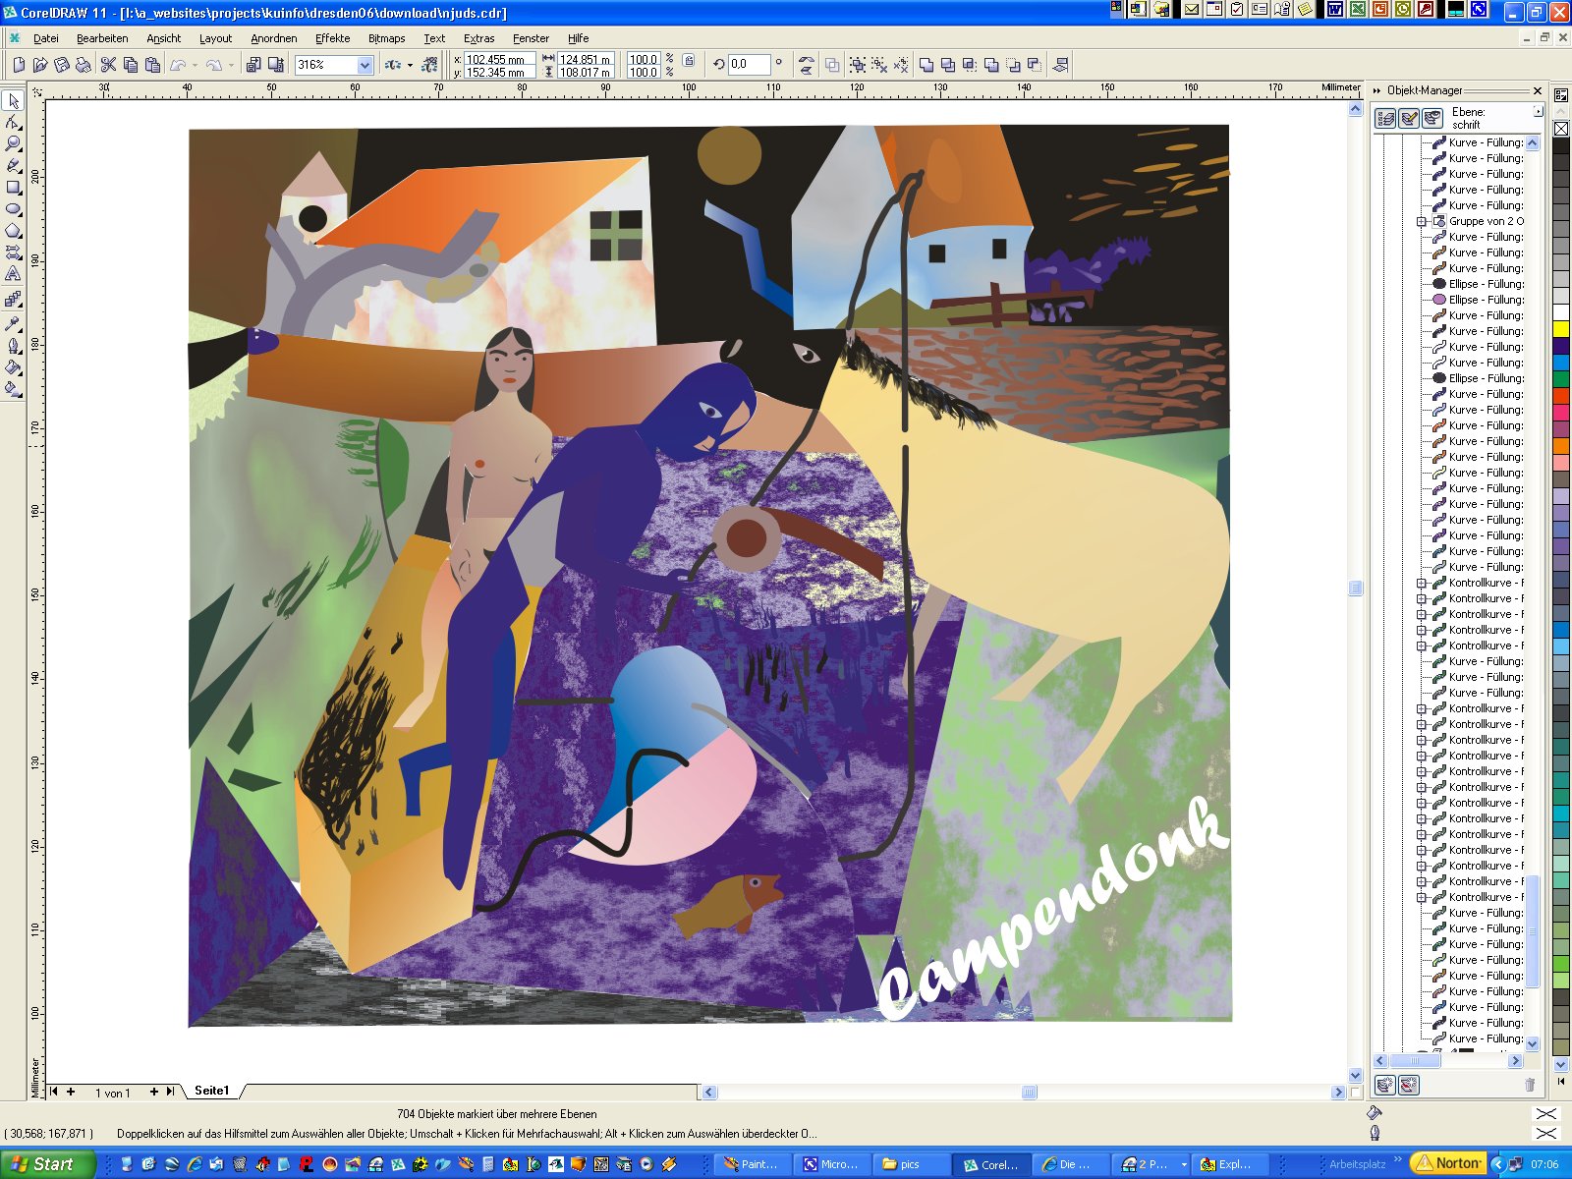Viewport: 1572px width, 1179px height.
Task: Toggle Edit Across Layers button
Action: pos(1409,119)
